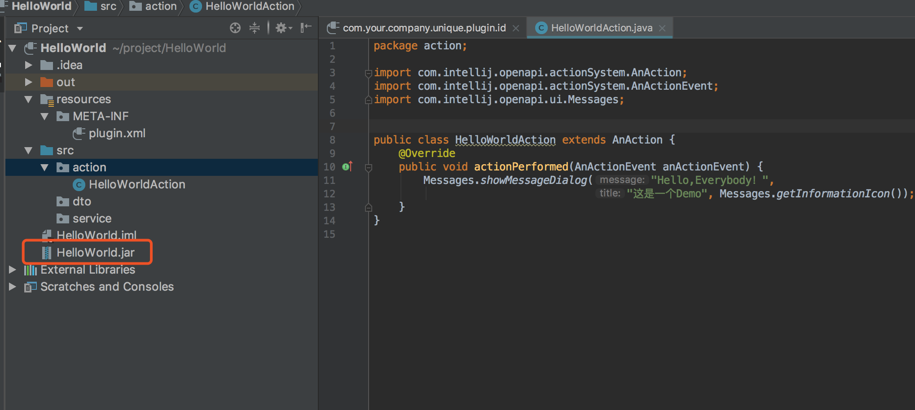Image resolution: width=915 pixels, height=410 pixels.
Task: Click the src breadcrumb in navigation bar
Action: (x=101, y=6)
